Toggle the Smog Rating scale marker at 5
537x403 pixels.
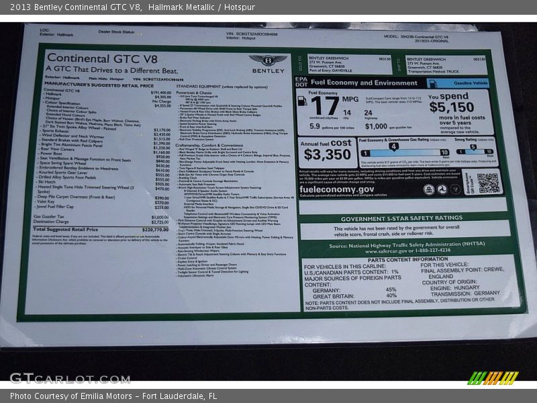coord(472,145)
